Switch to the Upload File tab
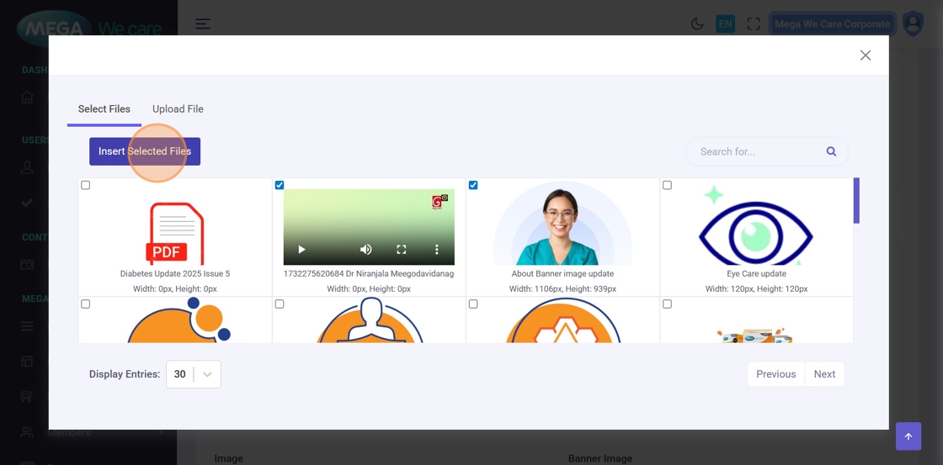The width and height of the screenshot is (943, 465). (x=178, y=108)
